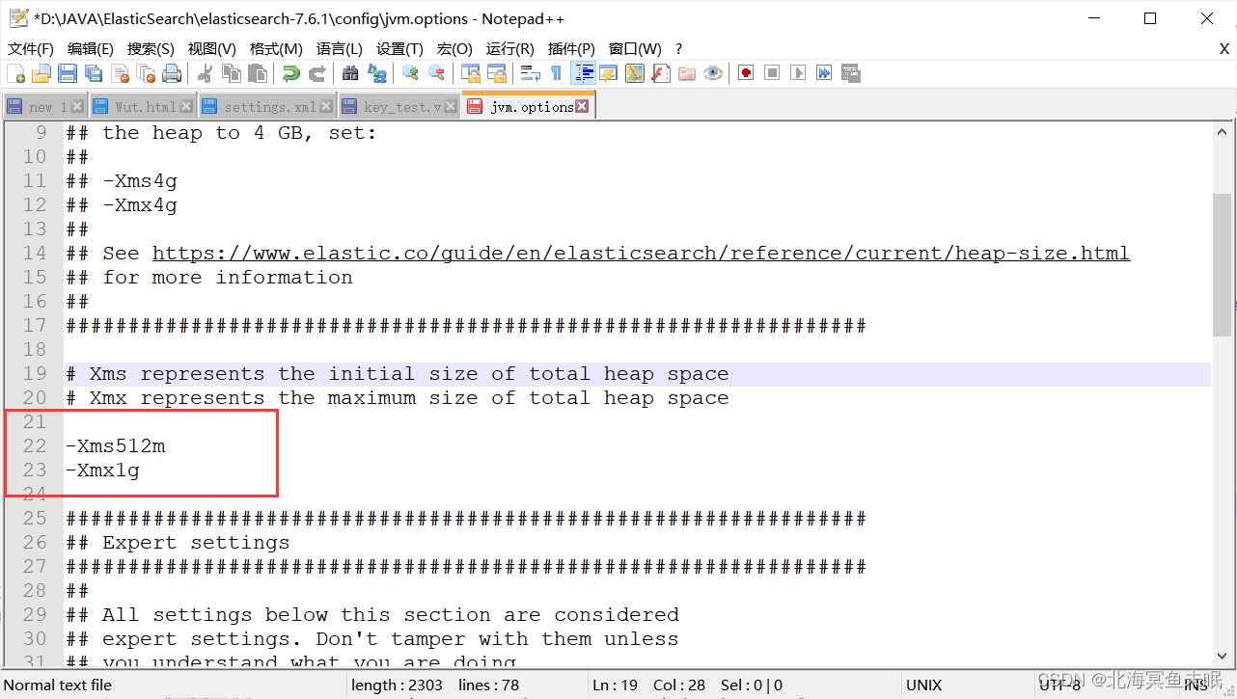1237x699 pixels.
Task: Open the 文件(F) menu
Action: (31, 48)
